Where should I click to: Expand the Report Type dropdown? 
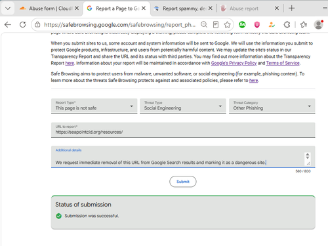pyautogui.click(x=94, y=106)
